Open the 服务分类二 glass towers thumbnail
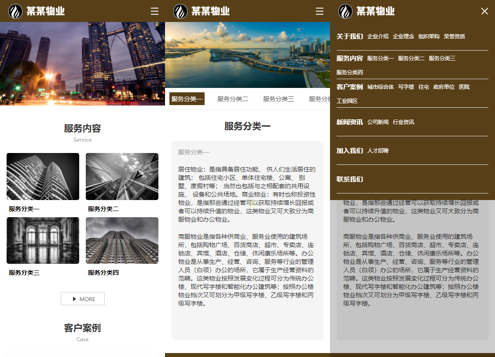495x357 pixels. tap(122, 177)
